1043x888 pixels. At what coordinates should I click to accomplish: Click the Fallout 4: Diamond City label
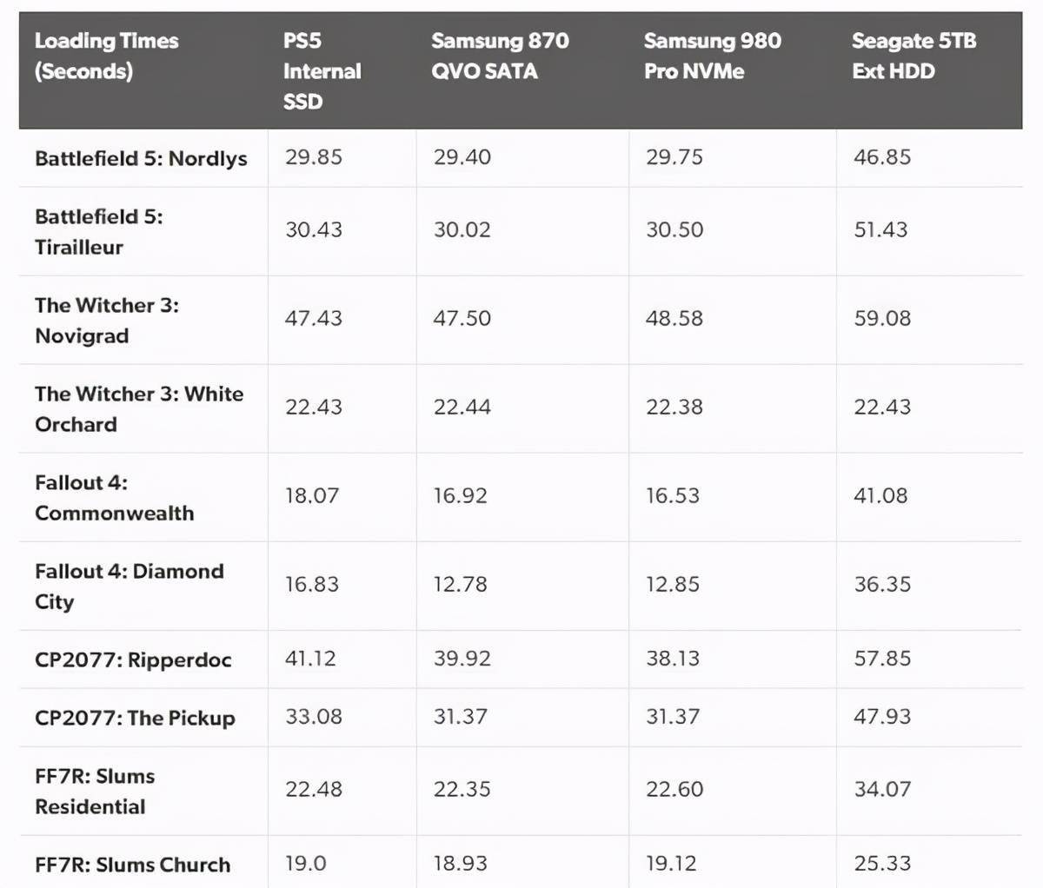[130, 586]
